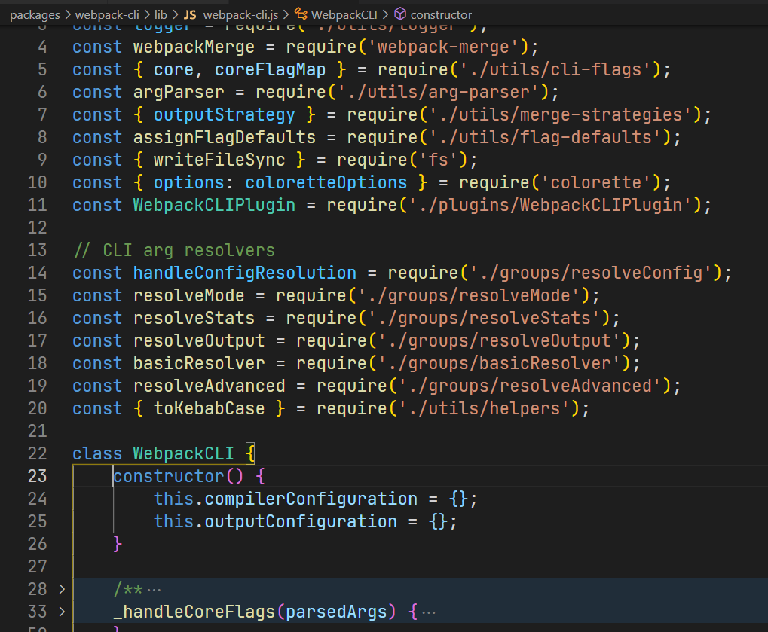Click 'assignFlagDefaults' on line 8
This screenshot has height=632, width=768.
point(225,137)
